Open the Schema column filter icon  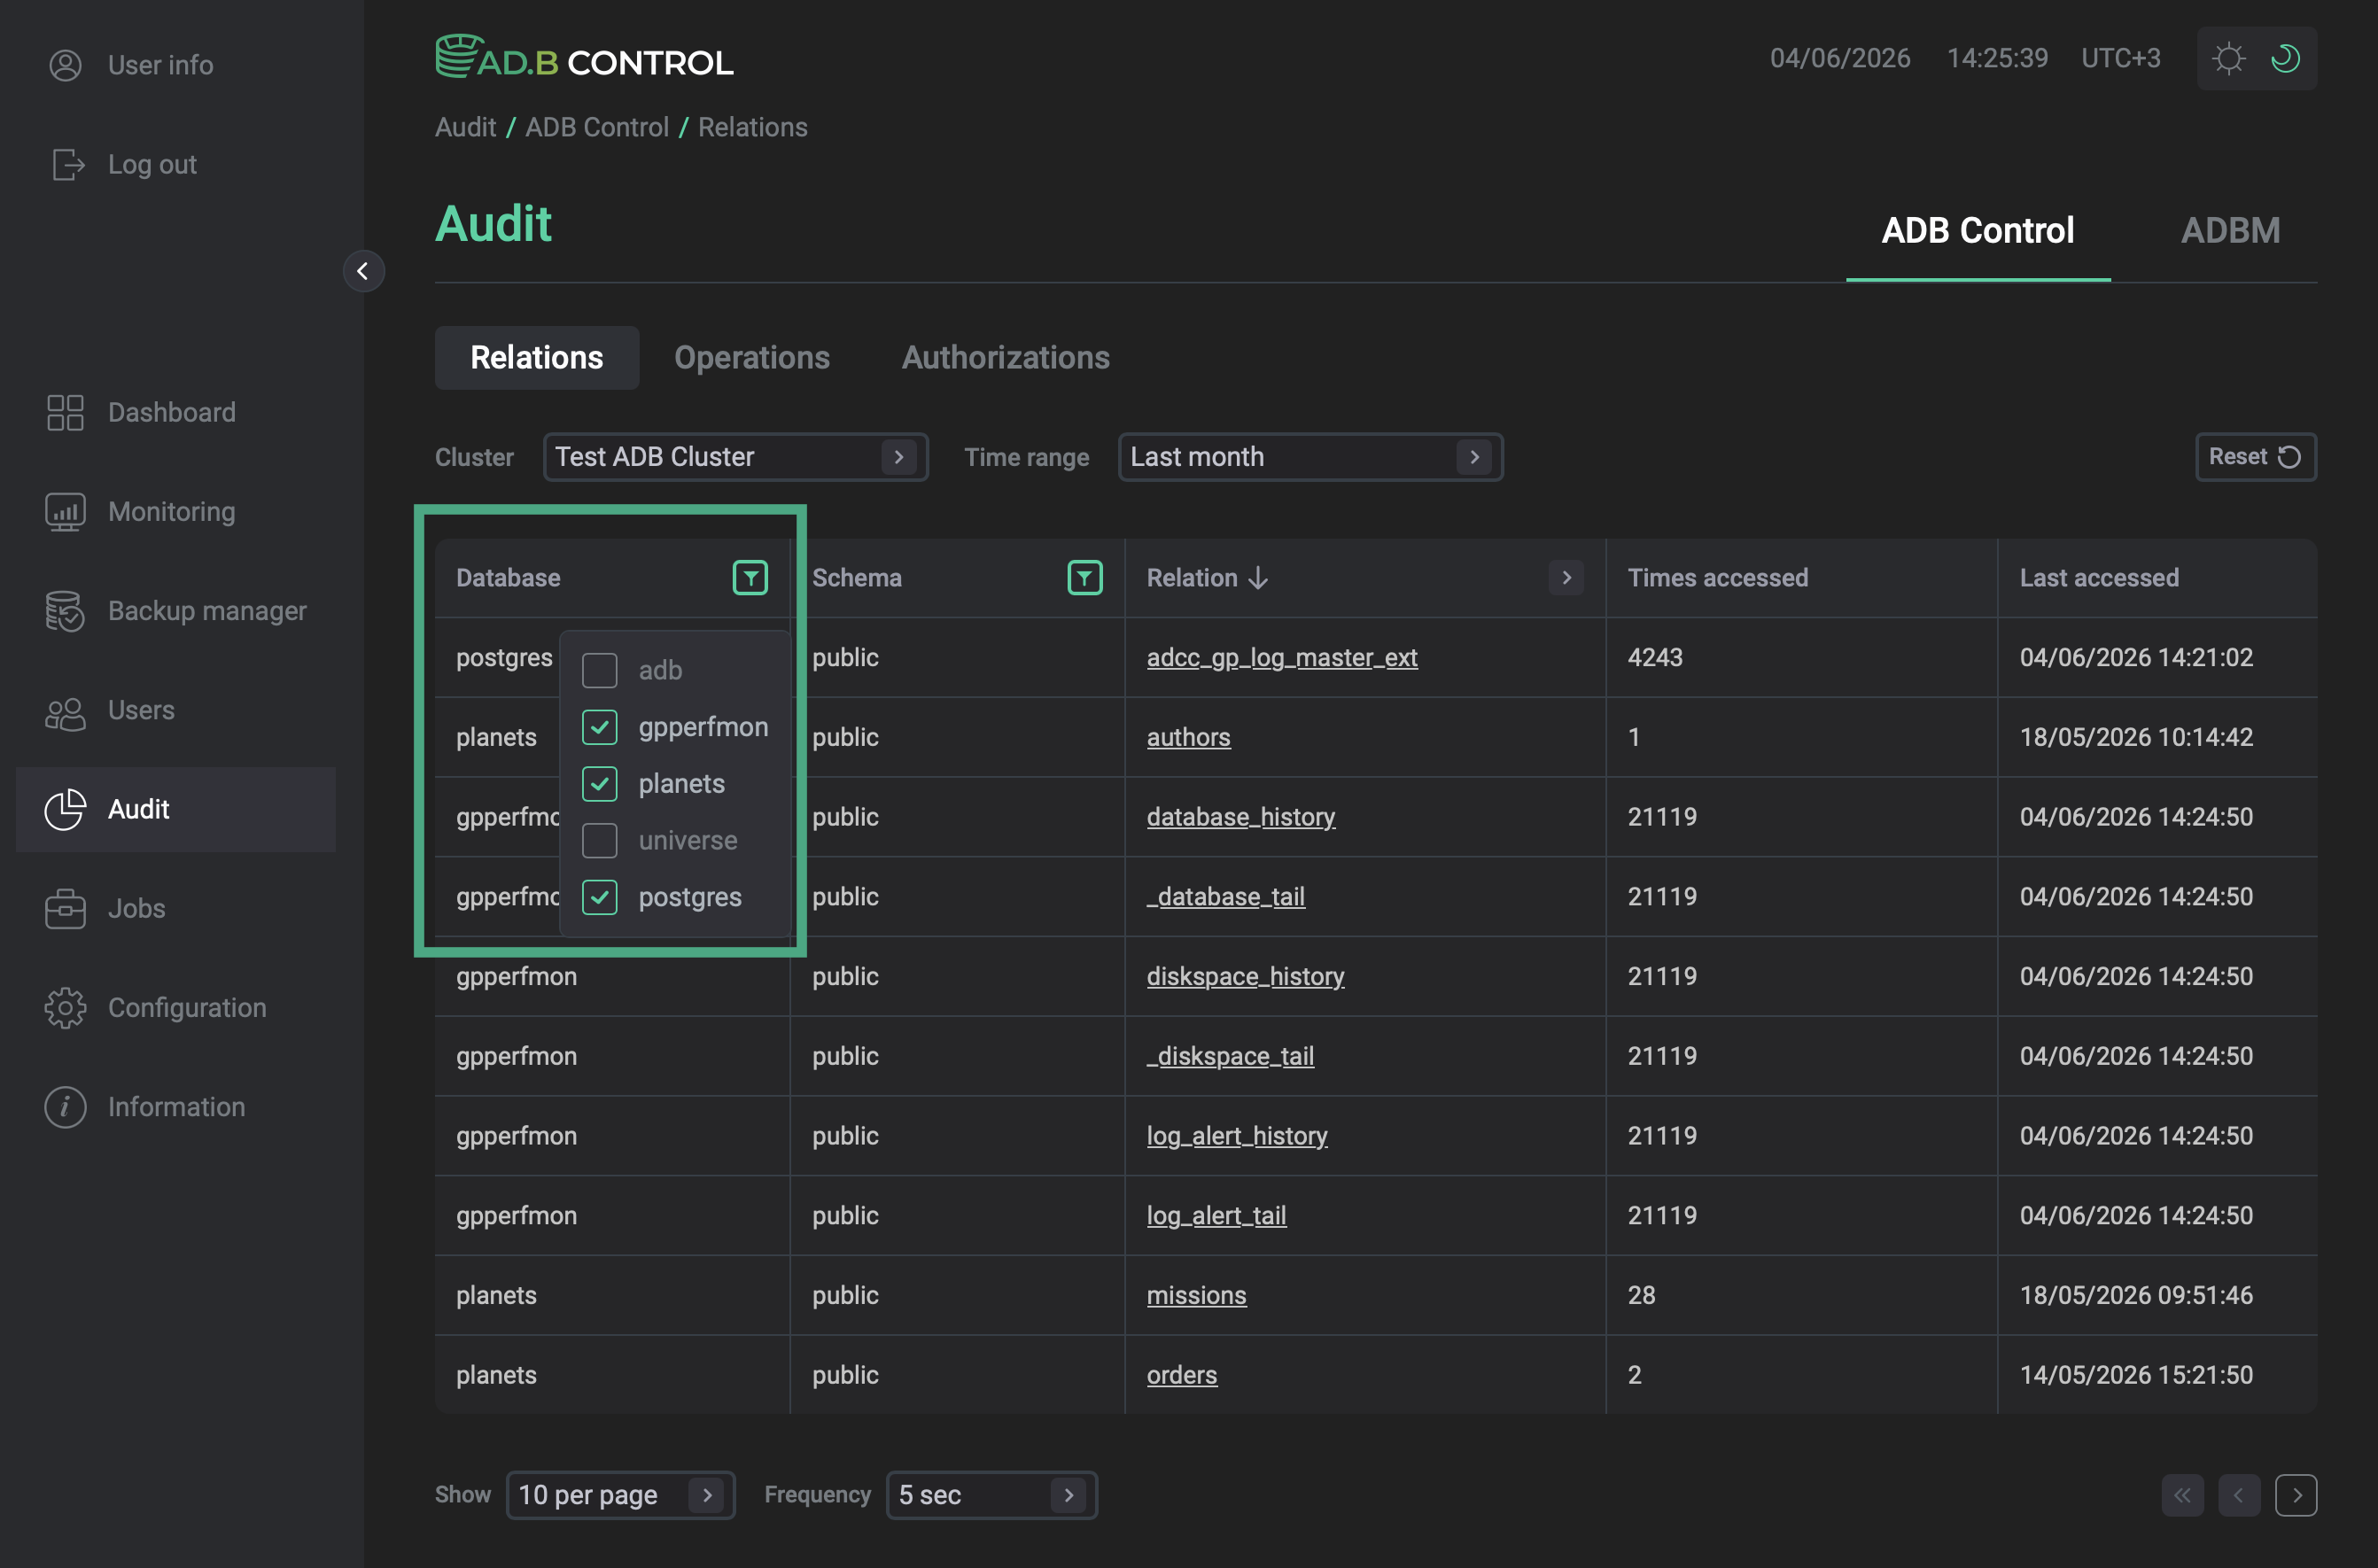click(x=1085, y=578)
